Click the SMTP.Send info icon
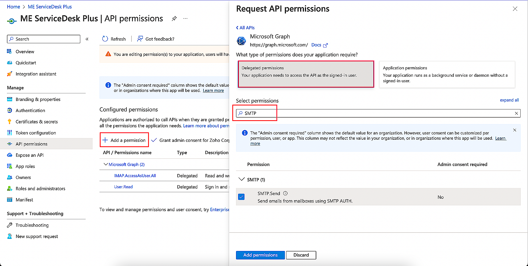Image resolution: width=528 pixels, height=266 pixels. pyautogui.click(x=285, y=193)
